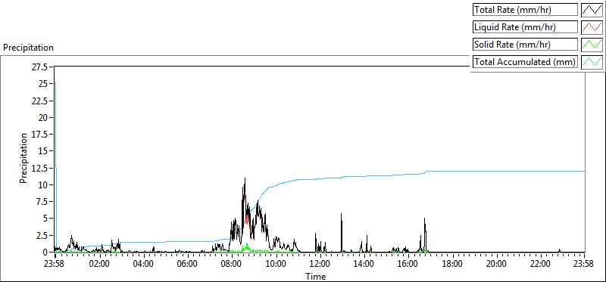This screenshot has height=282, width=606.
Task: Select the Total Rate (mm/hr) legend label
Action: click(x=525, y=10)
